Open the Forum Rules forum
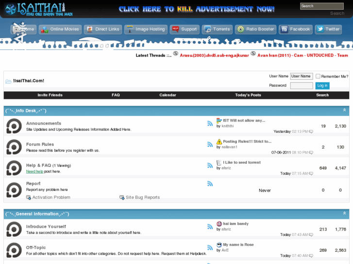Screen dimensions: 353x264 [40, 144]
